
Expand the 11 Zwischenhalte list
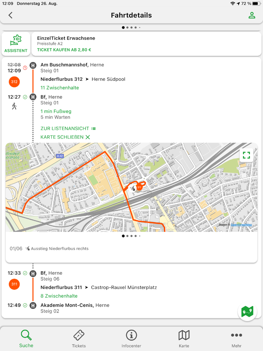click(x=59, y=88)
